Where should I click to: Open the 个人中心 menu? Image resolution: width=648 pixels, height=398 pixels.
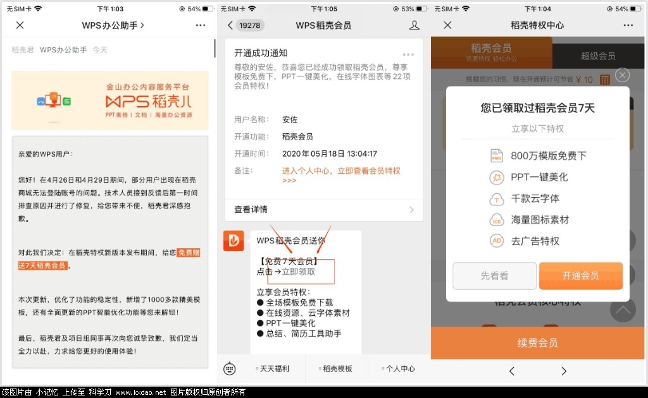click(x=399, y=369)
